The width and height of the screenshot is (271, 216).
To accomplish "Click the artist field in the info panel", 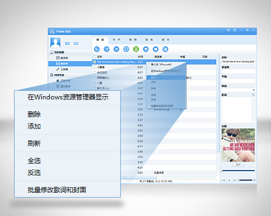I will tap(238, 71).
